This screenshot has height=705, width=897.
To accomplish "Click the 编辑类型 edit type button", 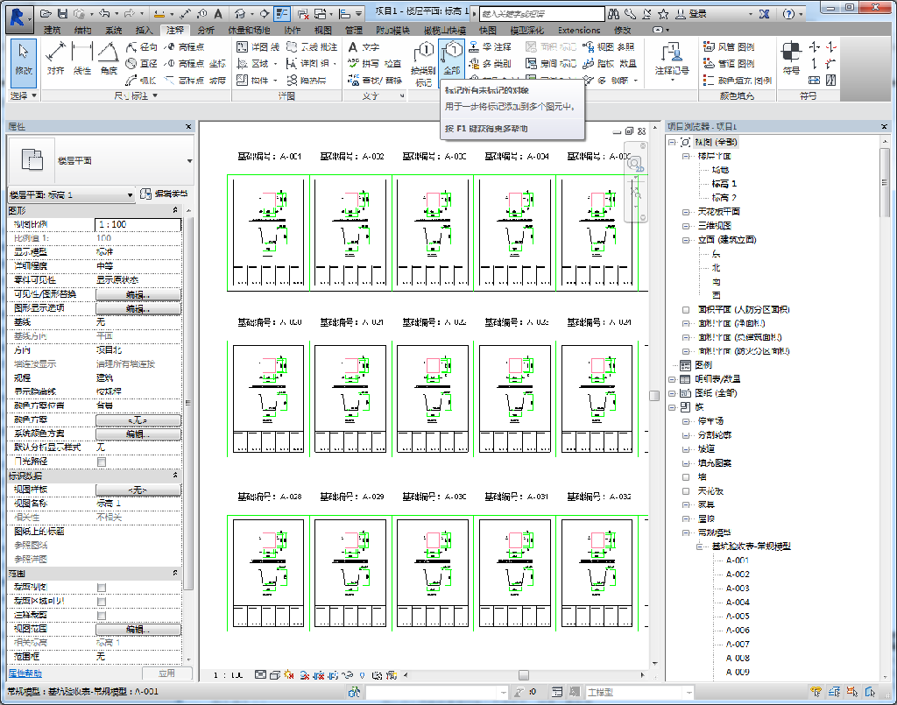I will click(x=164, y=194).
